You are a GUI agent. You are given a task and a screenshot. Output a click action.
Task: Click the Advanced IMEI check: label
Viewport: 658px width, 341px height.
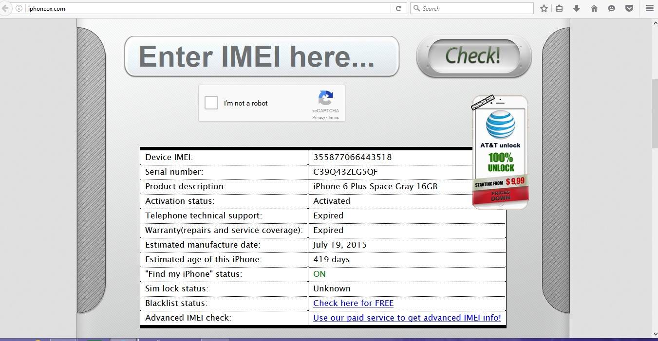[188, 318]
